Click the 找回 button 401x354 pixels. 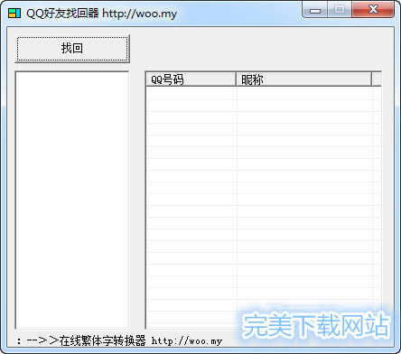click(72, 49)
